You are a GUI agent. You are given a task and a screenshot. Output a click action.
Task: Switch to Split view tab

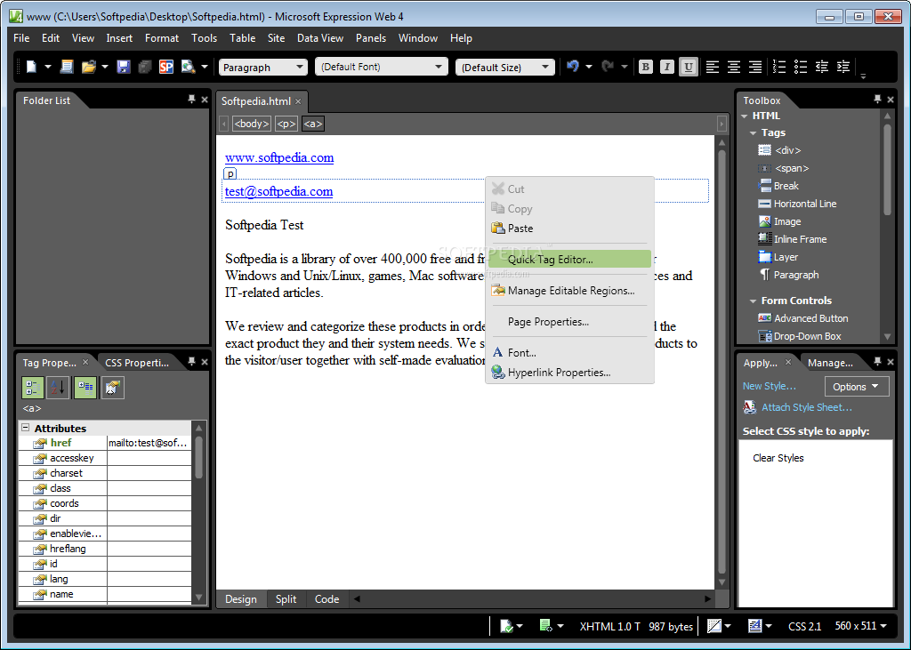coord(286,599)
